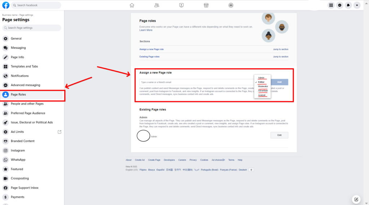Open the Marketplace icon
Viewport: 369px width, 205px height.
[206, 5]
